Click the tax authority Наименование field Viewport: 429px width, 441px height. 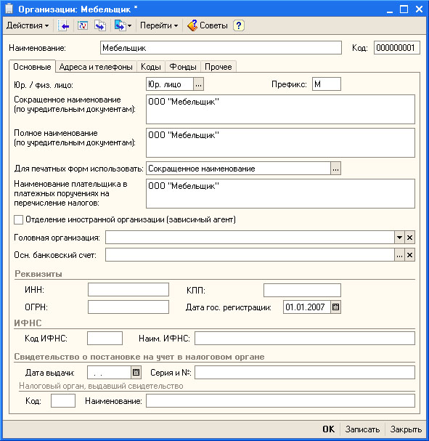280,400
